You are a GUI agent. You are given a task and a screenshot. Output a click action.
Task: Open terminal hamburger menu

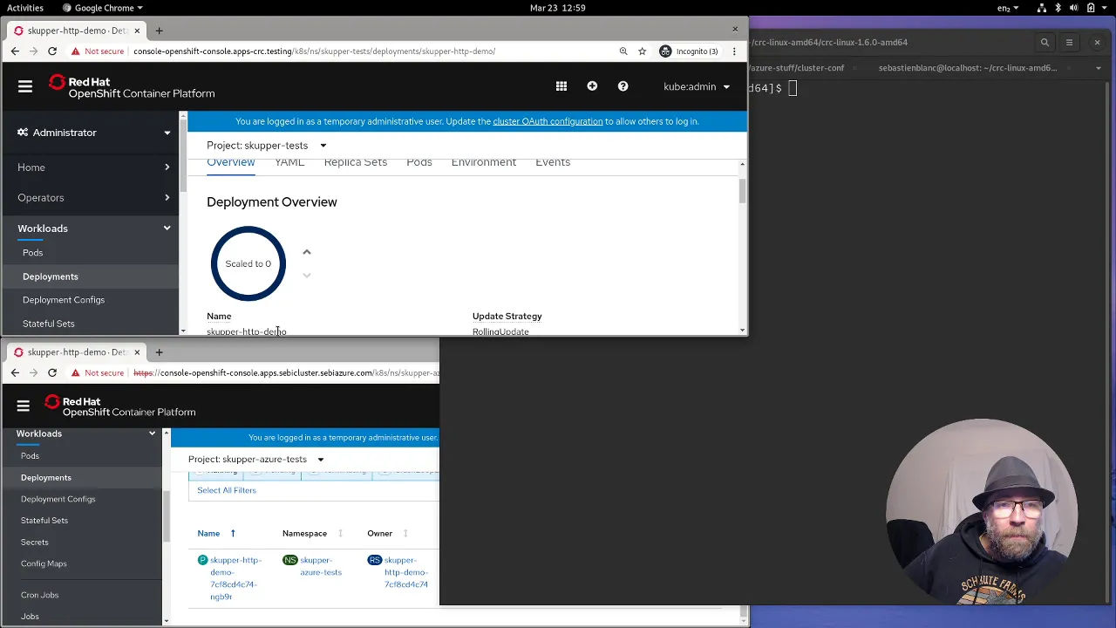(1069, 42)
